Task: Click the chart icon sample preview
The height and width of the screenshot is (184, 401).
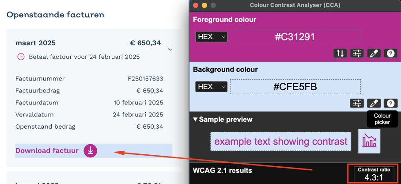Action: click(369, 142)
